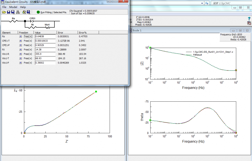Click the Frequency (Hz): 1E05 readout
This screenshot has width=252, height=161.
(231, 35)
